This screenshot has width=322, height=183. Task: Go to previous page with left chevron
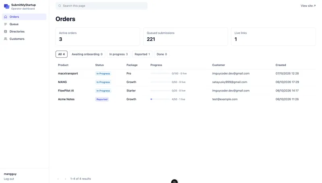(x=58, y=179)
